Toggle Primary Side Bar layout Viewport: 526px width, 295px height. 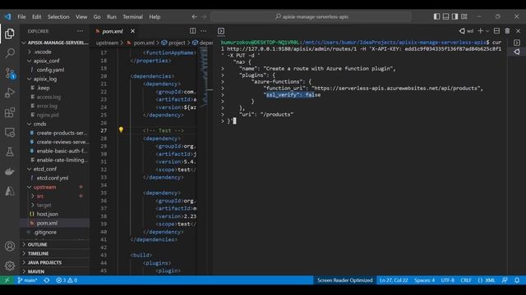click(436, 16)
